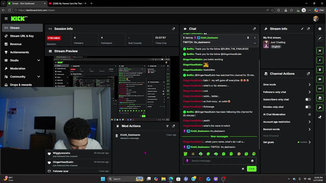Jump to New messages divider
The image size is (326, 183).
click(219, 136)
